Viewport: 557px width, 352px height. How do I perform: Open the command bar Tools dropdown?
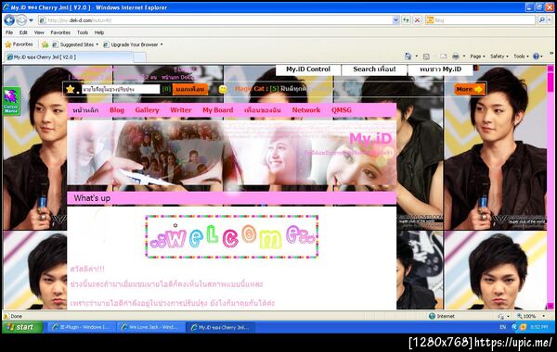[521, 57]
